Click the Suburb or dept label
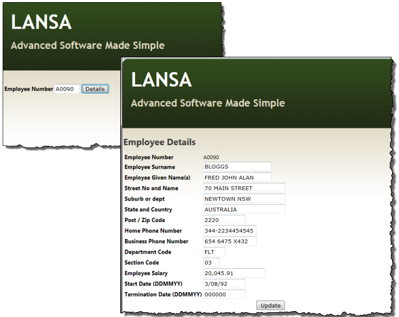The image size is (399, 317). [144, 199]
